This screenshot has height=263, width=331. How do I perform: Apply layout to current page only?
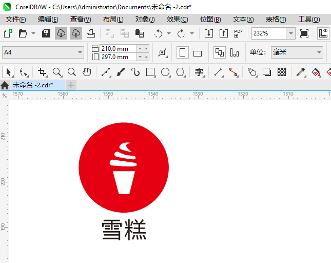pyautogui.click(x=235, y=52)
